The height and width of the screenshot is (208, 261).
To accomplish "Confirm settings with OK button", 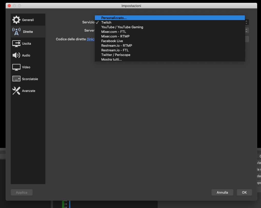I will [244, 192].
